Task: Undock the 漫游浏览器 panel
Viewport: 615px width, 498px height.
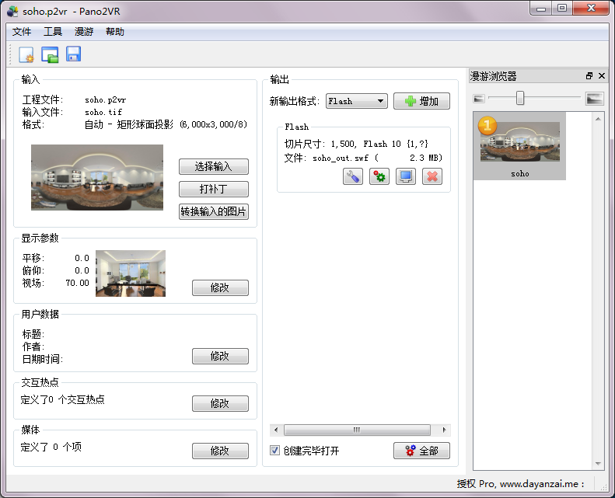Action: coord(589,76)
